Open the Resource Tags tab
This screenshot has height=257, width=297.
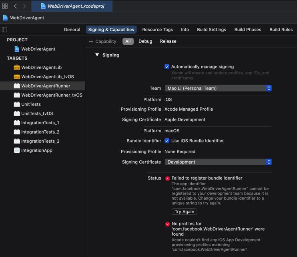point(158,30)
